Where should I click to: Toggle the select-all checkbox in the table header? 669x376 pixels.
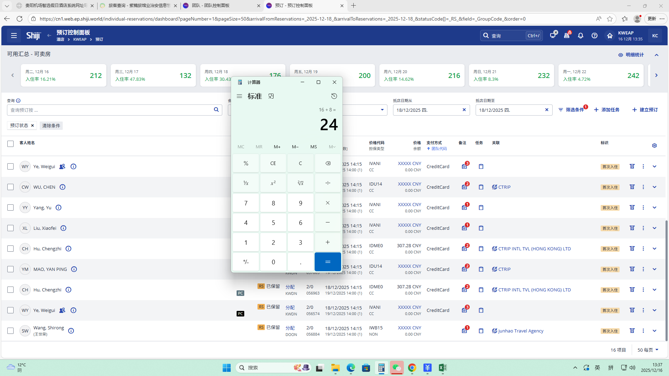coord(10,144)
